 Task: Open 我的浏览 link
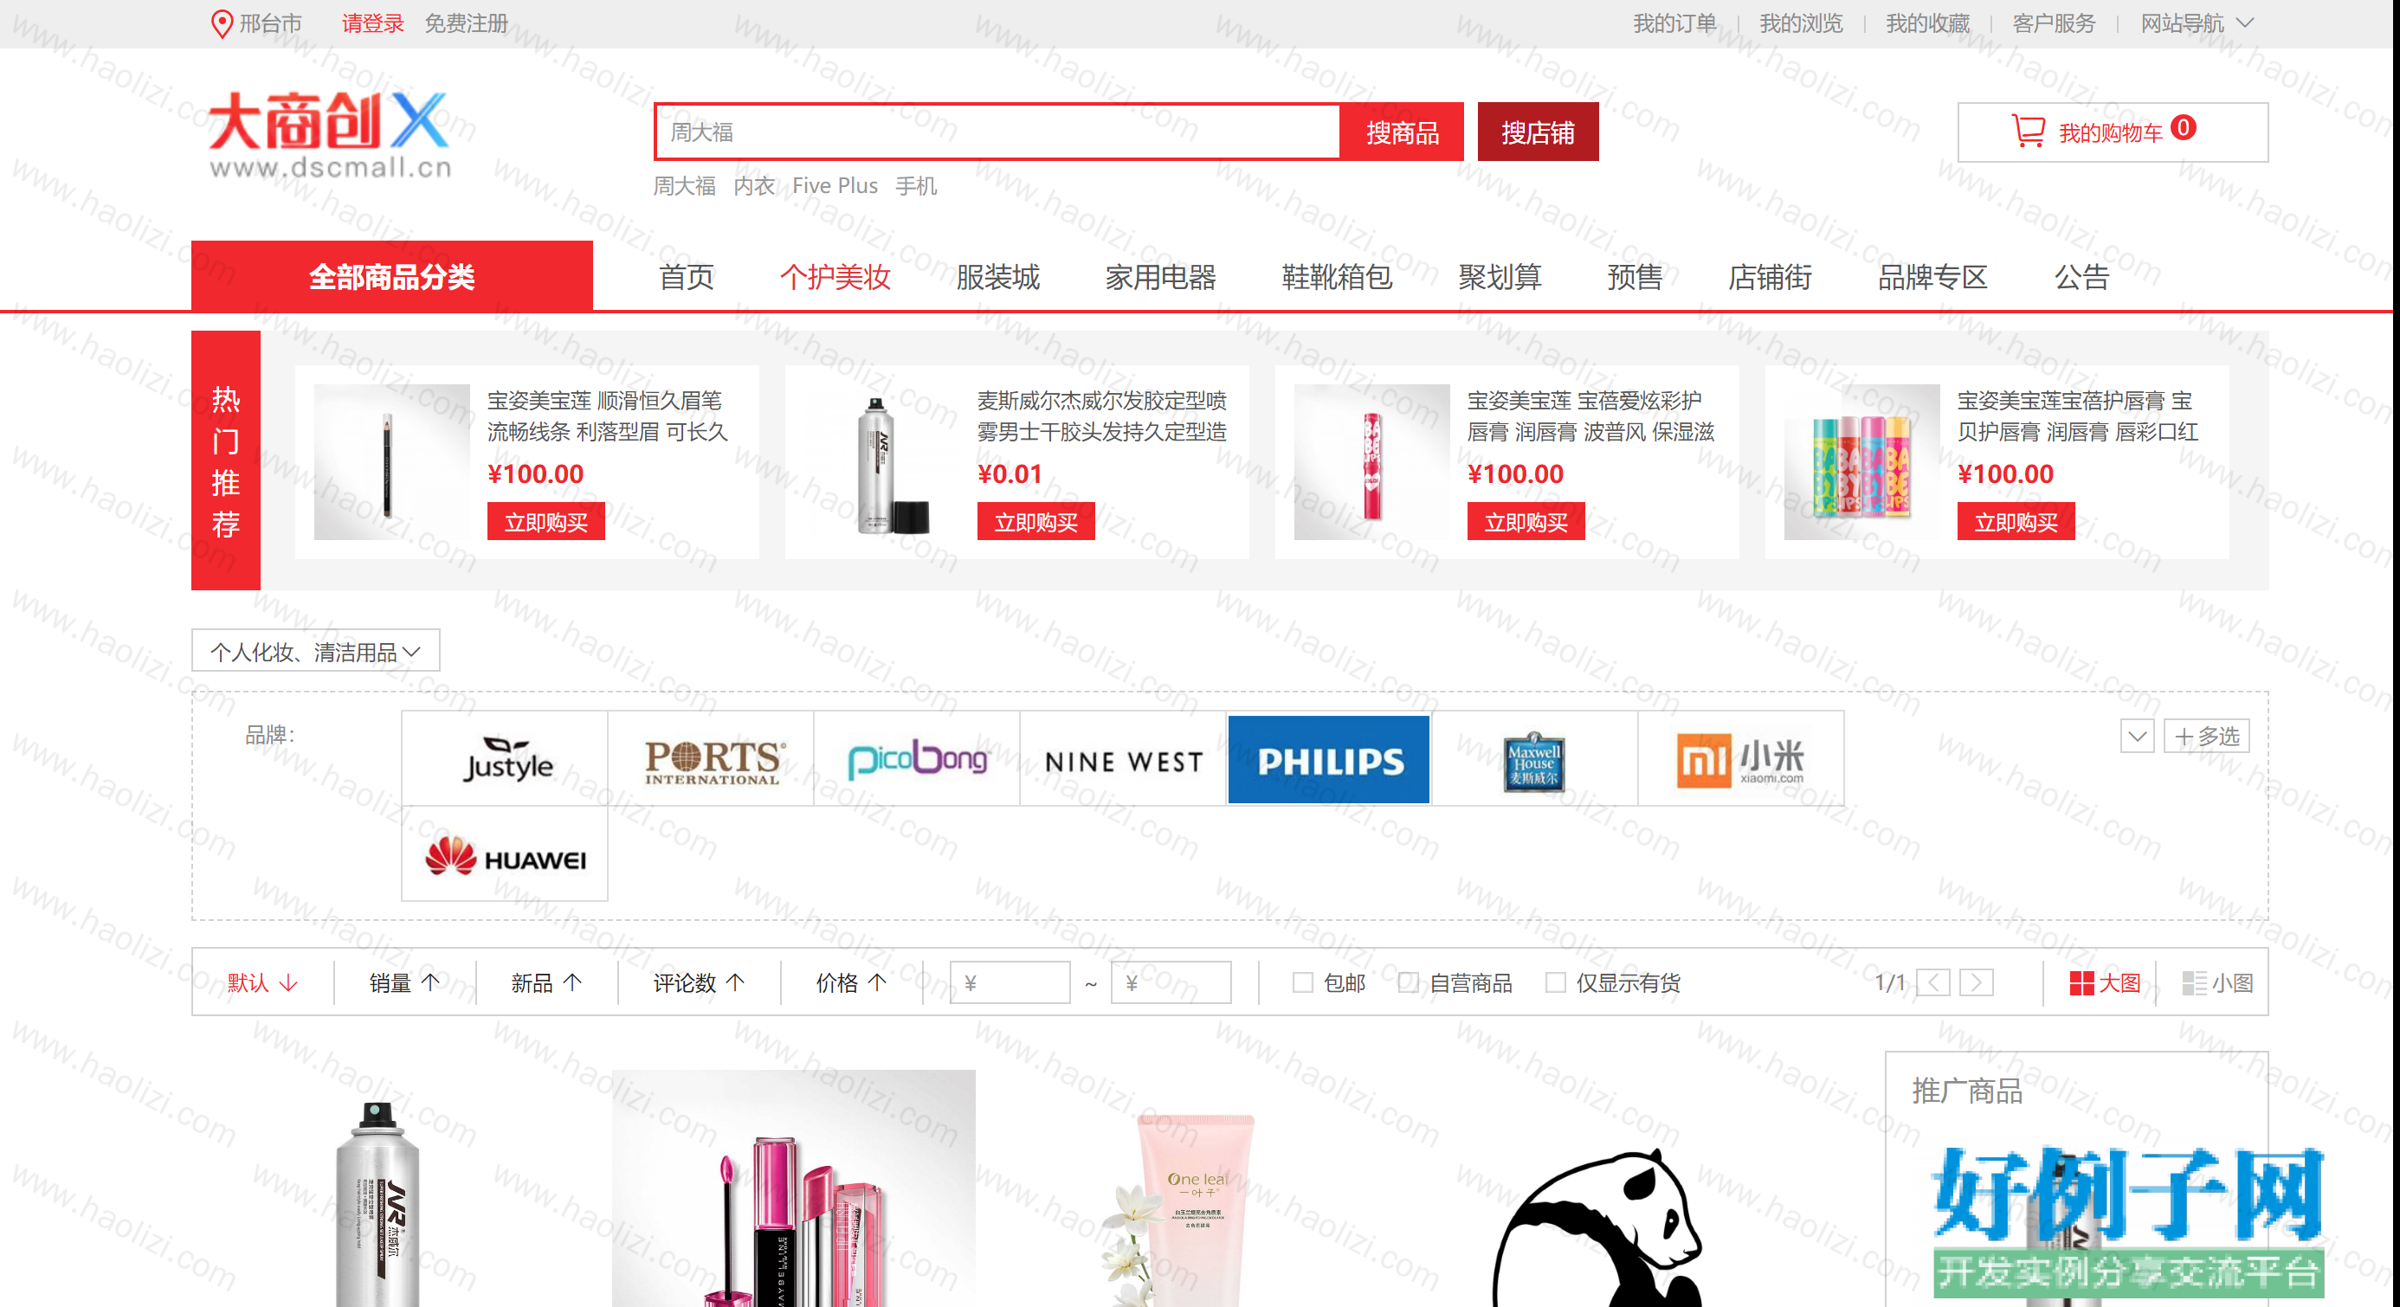tap(1801, 23)
